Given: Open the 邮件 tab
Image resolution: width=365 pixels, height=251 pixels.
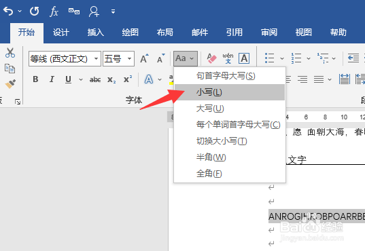Looking at the screenshot, I should tap(200, 33).
